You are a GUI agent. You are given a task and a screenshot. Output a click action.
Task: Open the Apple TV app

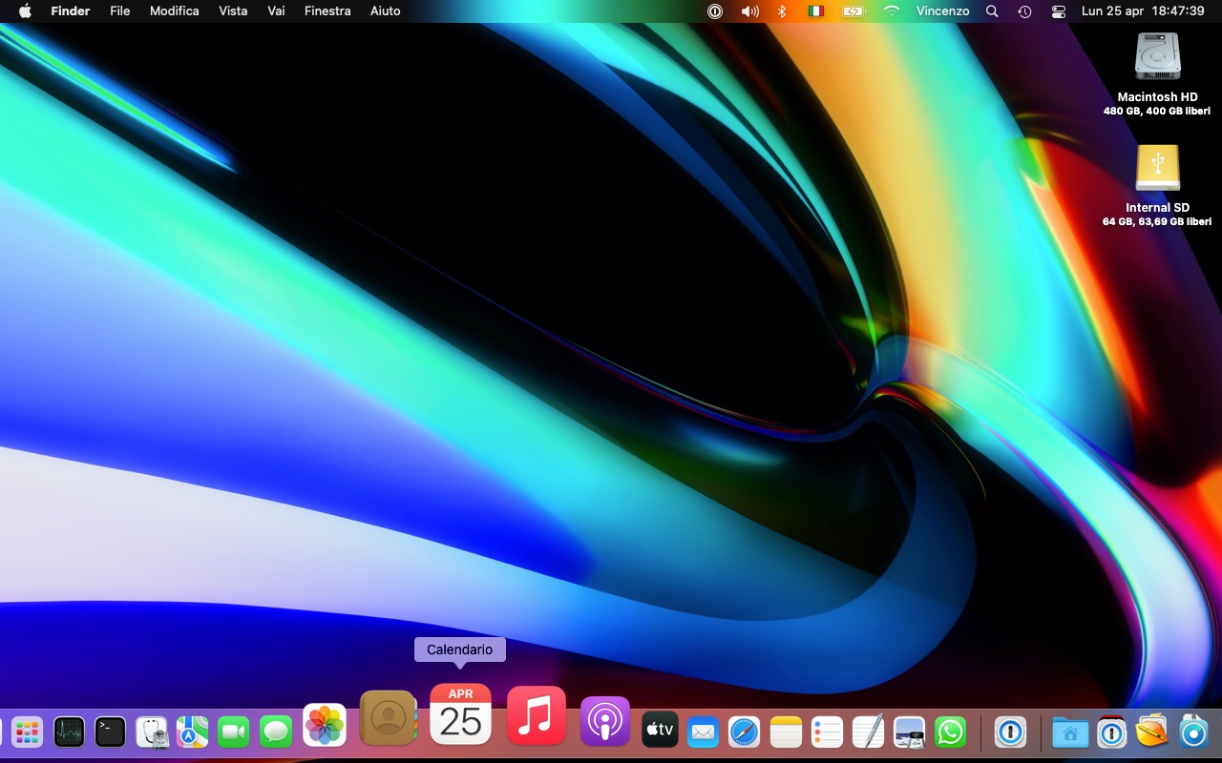[660, 731]
